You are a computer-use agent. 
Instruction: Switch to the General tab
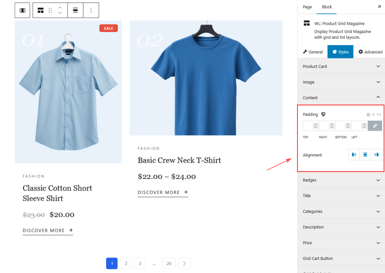coord(313,52)
